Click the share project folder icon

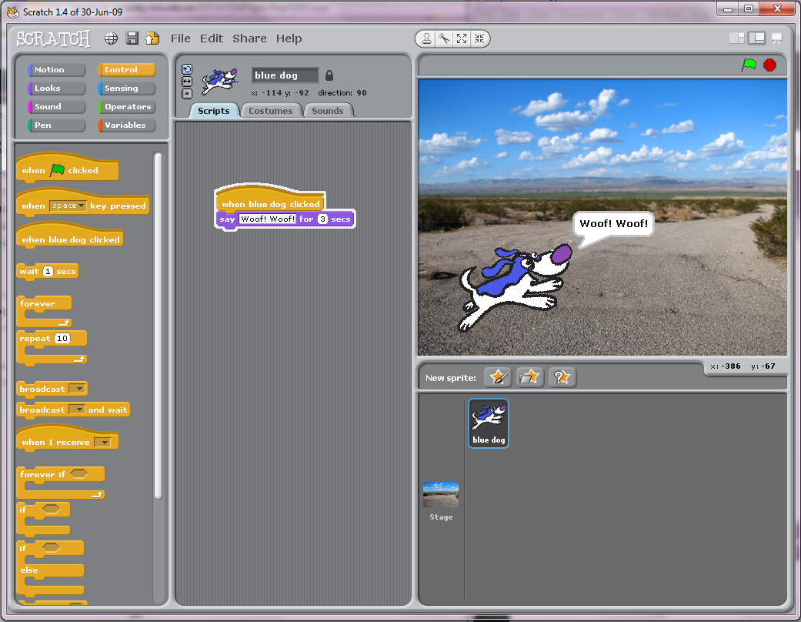[152, 38]
